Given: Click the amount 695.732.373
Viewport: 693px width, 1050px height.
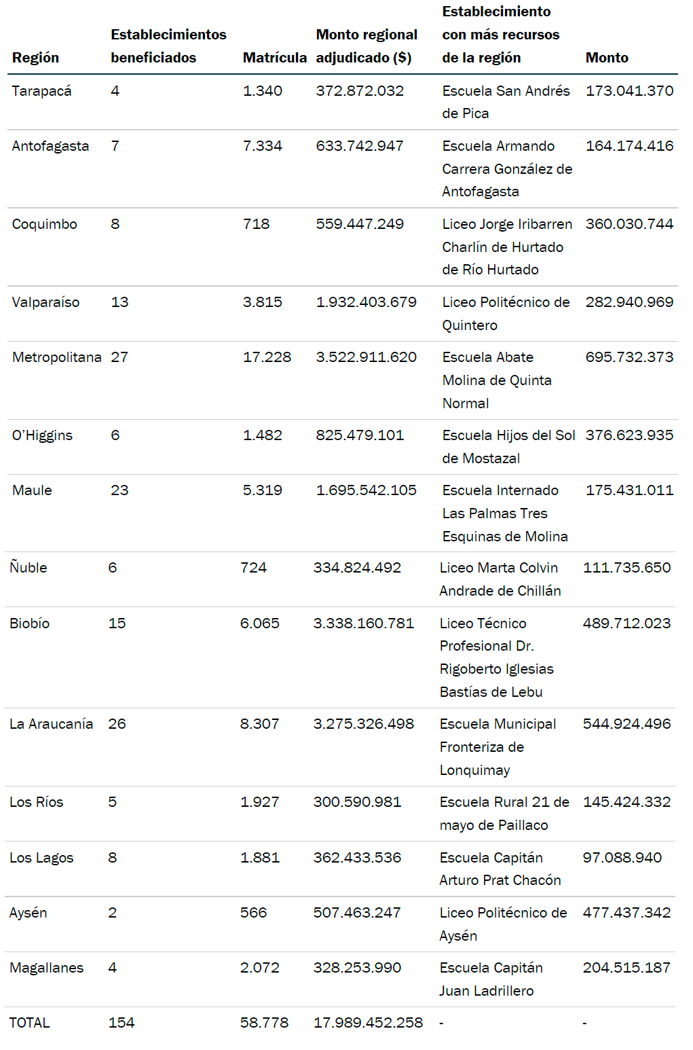Looking at the screenshot, I should (x=629, y=357).
